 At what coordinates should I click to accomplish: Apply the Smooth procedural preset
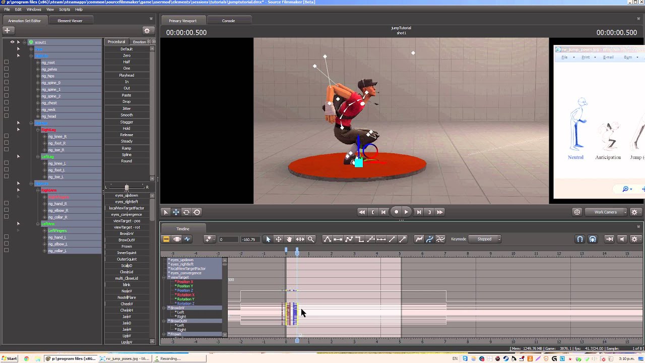pos(126,115)
